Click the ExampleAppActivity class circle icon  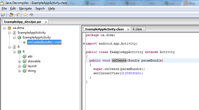[19, 37]
